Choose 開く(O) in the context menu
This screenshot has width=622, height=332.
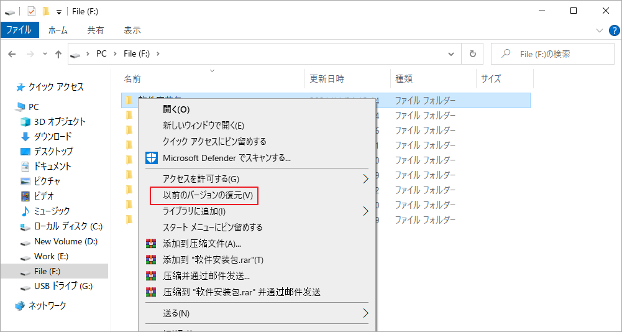click(x=257, y=109)
